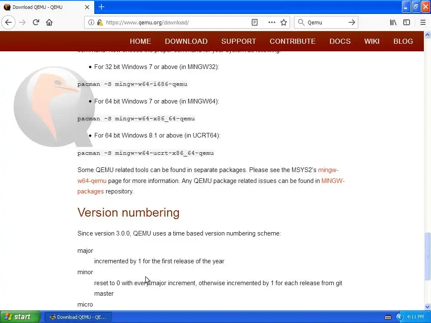This screenshot has width=431, height=323.
Task: Click the pacman mingw-w64-ucrt-x86_64-qemu command text
Action: tap(145, 153)
